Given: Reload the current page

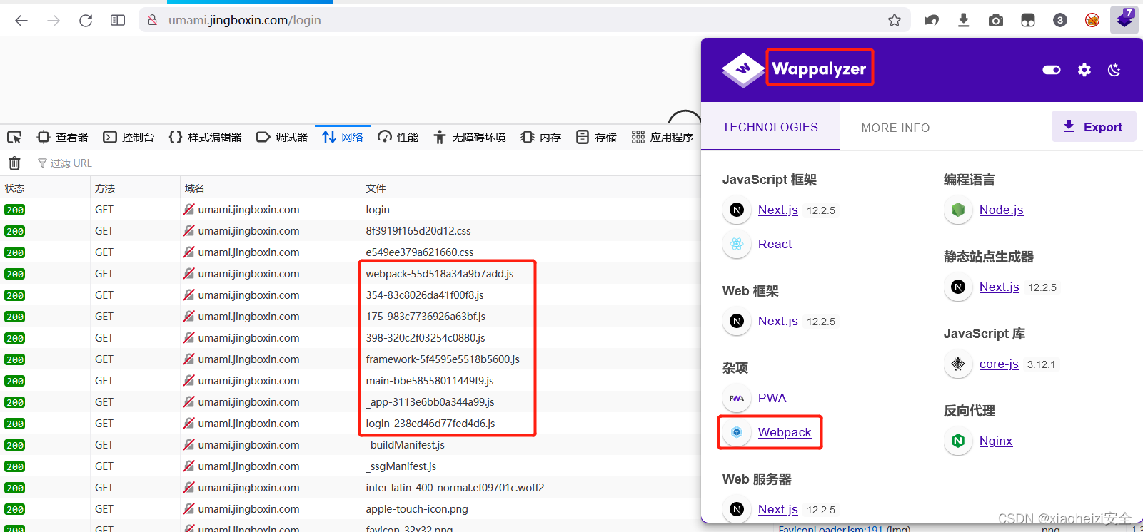Looking at the screenshot, I should coord(86,20).
